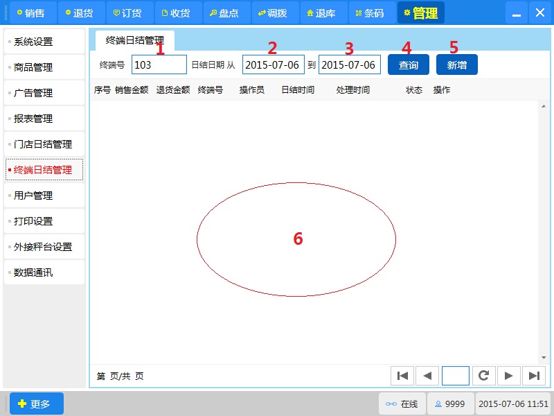Open 系统设置 in the sidebar
The width and height of the screenshot is (554, 416).
pos(44,42)
